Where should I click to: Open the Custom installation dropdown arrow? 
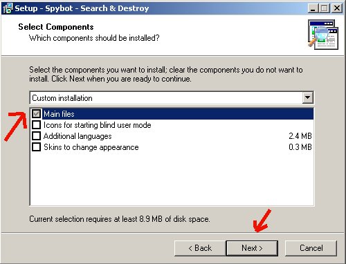pyautogui.click(x=307, y=97)
